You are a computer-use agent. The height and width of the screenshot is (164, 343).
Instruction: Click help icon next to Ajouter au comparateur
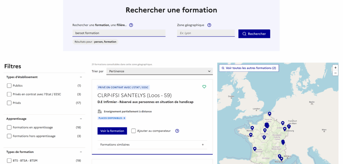tap(177, 131)
